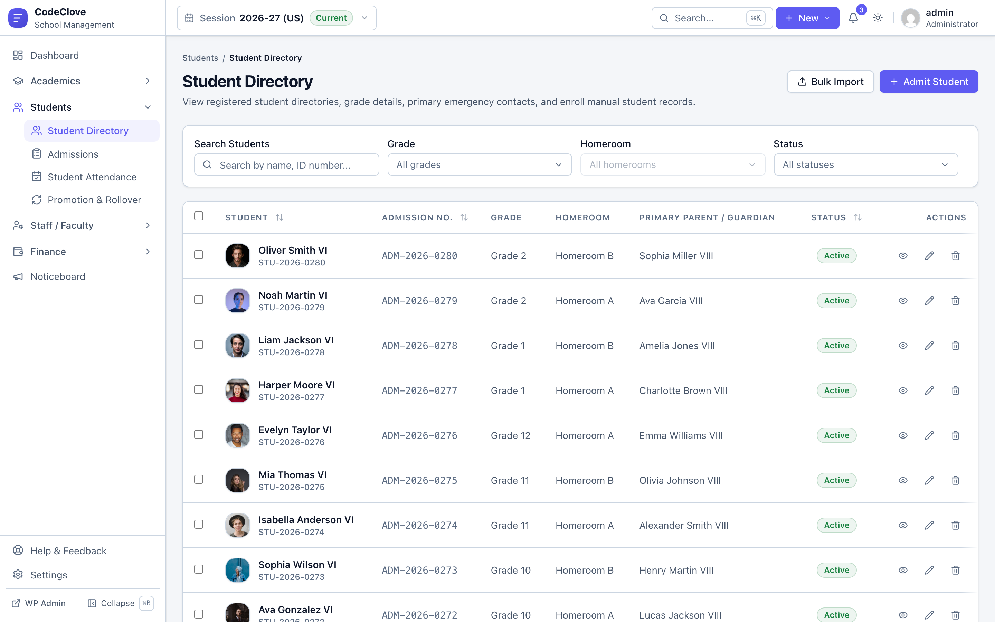Sort table by Admission No. column

(464, 217)
